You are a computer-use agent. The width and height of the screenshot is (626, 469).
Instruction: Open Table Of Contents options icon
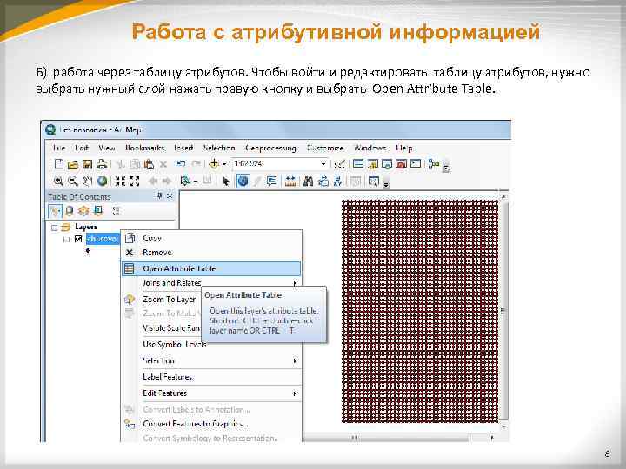[x=117, y=210]
